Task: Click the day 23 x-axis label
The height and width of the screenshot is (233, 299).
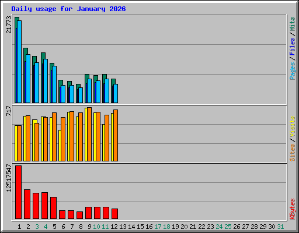Action: point(210,227)
